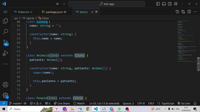Open Customize Layout options
This screenshot has height=112, width=200.
[176, 4]
